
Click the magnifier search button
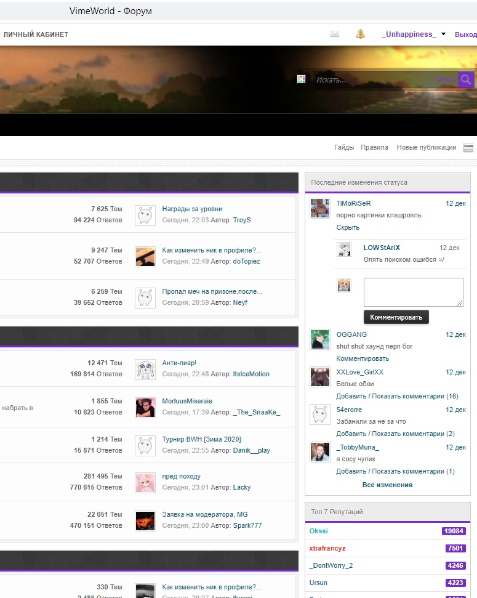(465, 79)
